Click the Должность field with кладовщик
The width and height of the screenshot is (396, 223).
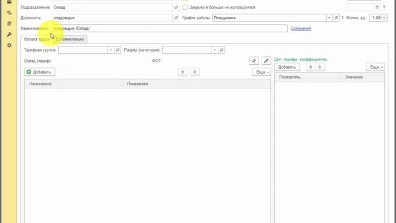[113, 18]
